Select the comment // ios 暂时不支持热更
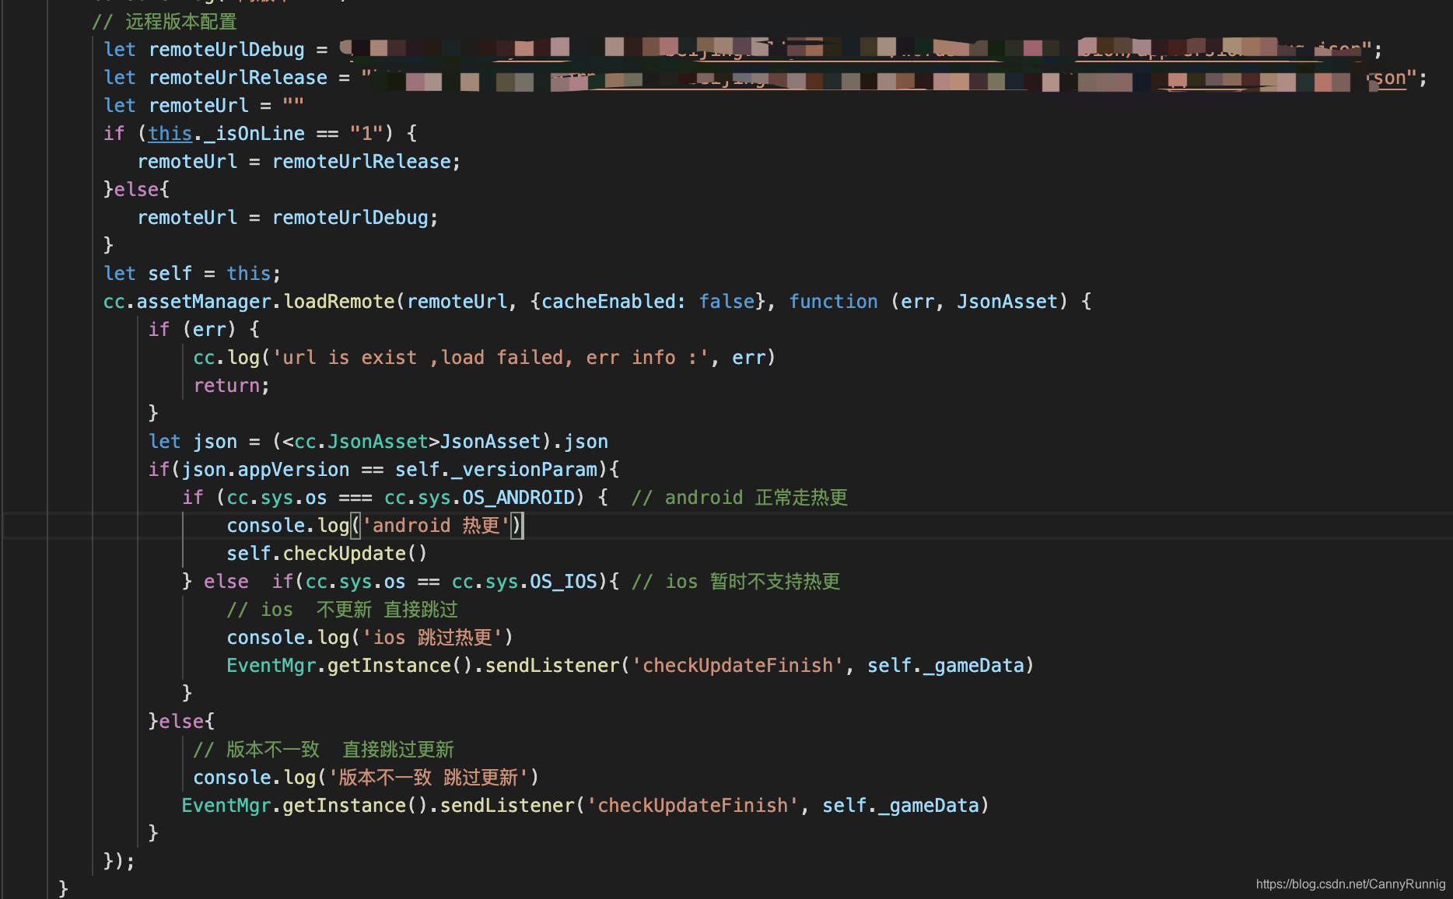1453x899 pixels. [735, 581]
